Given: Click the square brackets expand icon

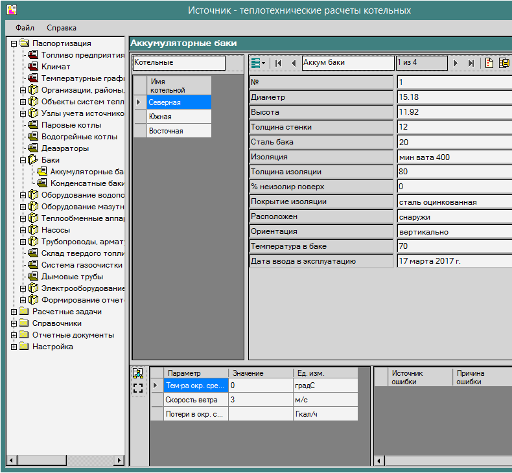Looking at the screenshot, I should tap(137, 388).
